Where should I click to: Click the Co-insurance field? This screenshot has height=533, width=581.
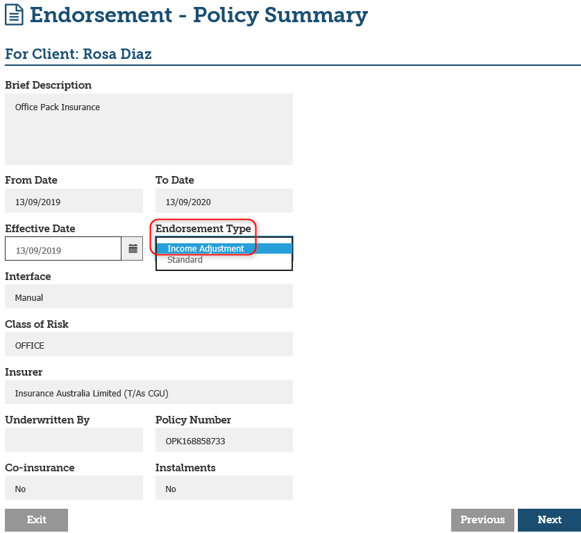tap(74, 488)
